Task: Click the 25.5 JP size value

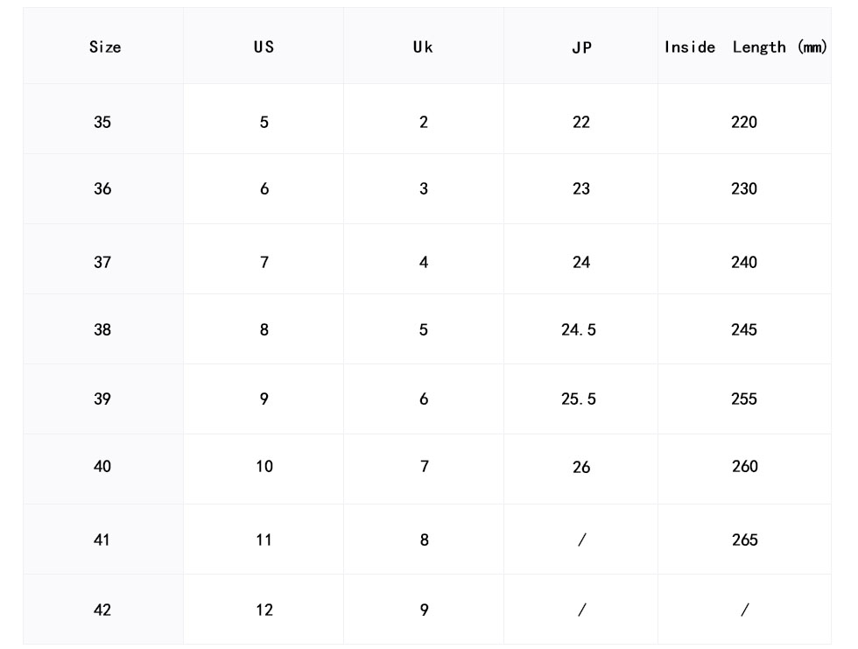Action: 579,399
